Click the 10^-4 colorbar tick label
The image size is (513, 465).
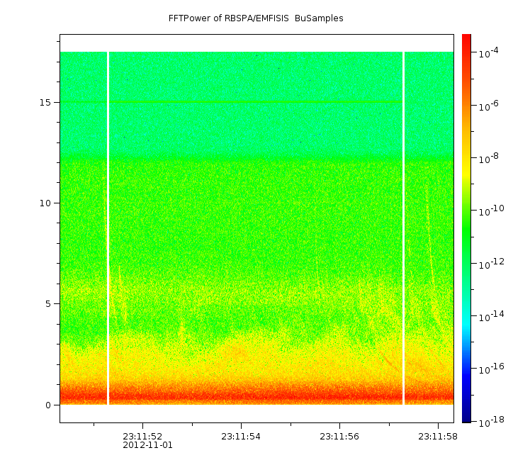487,54
